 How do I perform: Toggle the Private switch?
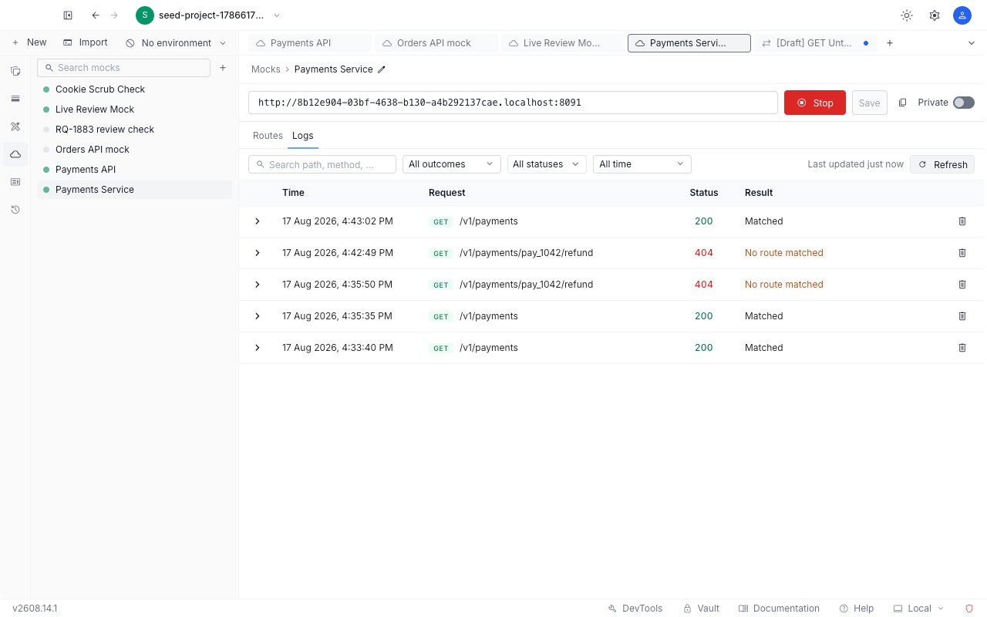[964, 103]
